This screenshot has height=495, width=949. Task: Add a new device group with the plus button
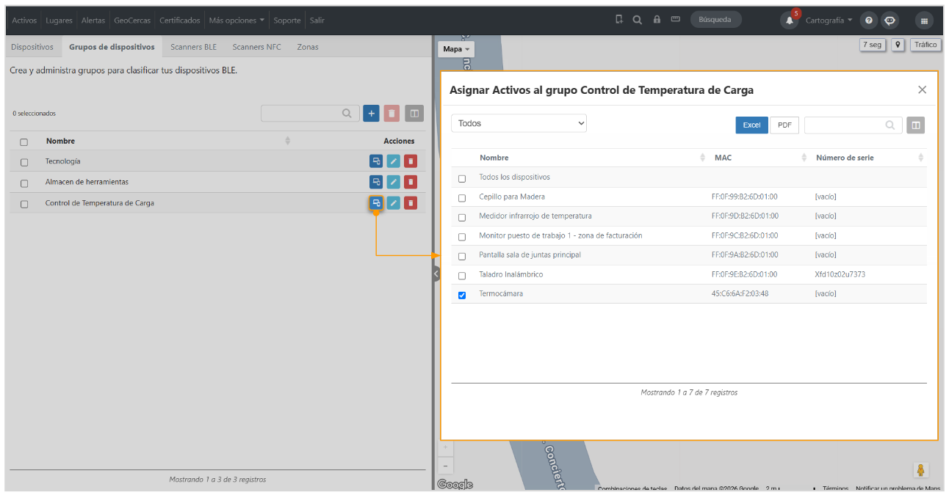pyautogui.click(x=371, y=114)
